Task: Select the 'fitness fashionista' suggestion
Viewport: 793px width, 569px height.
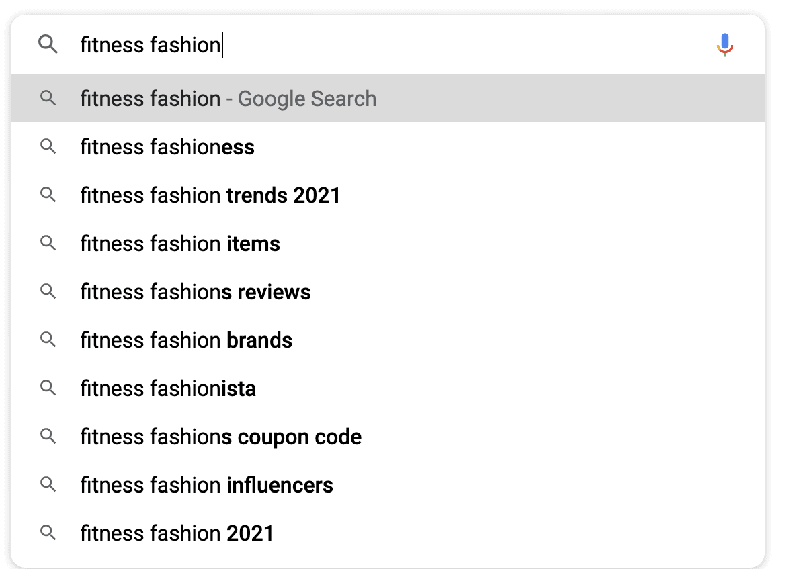Action: click(x=168, y=389)
